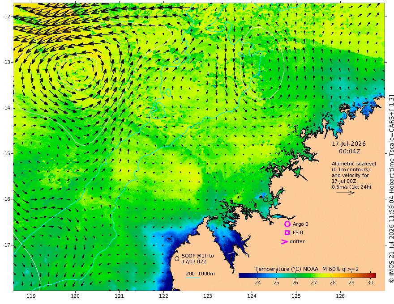
Task: Click the magenta drifter arrowhead legend icon
Action: [284, 241]
